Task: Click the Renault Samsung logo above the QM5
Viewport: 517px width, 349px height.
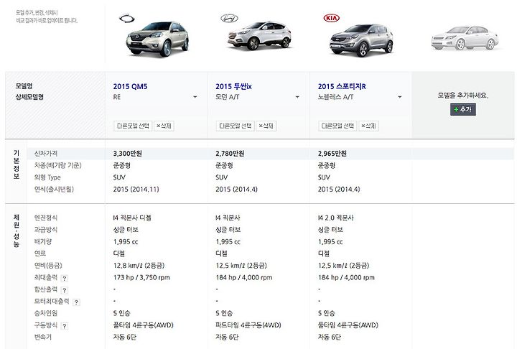Action: point(127,19)
